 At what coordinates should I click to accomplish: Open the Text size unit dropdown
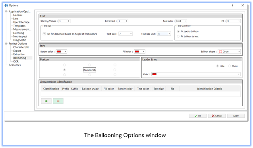click(x=164, y=34)
